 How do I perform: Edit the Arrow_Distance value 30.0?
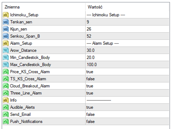point(127,50)
